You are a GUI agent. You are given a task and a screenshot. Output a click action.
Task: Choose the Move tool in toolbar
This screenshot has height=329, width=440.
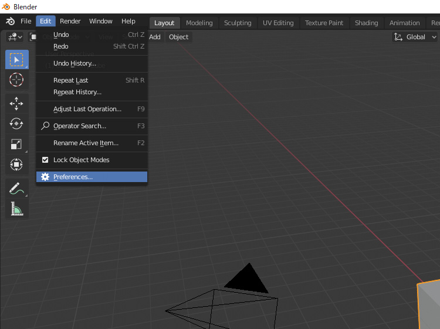(16, 104)
